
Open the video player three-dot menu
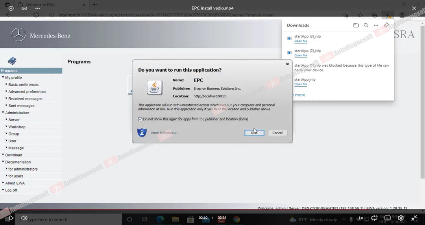pos(38,8)
